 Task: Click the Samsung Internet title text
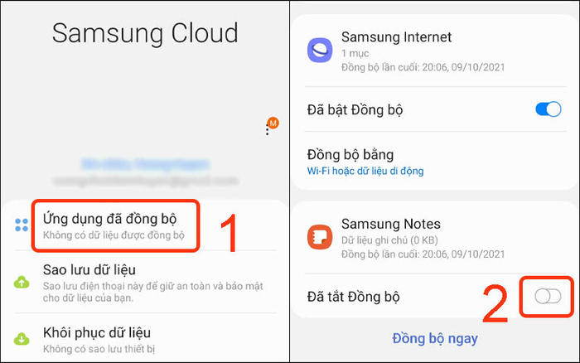[396, 37]
